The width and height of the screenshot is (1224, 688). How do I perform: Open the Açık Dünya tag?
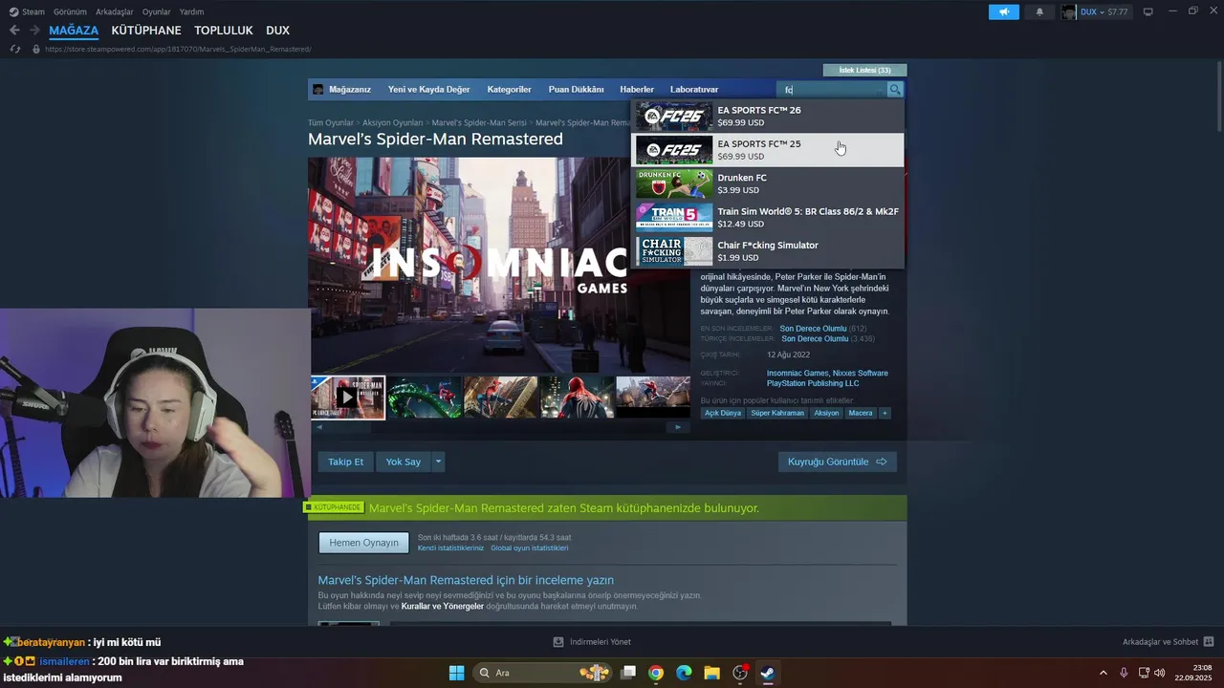tap(723, 413)
